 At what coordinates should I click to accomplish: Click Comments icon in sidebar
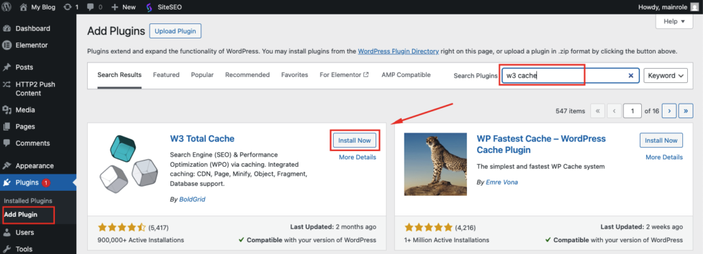pyautogui.click(x=7, y=143)
